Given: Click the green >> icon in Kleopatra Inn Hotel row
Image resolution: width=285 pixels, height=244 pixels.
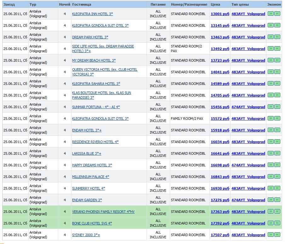Looking at the screenshot, I should 271,14.
